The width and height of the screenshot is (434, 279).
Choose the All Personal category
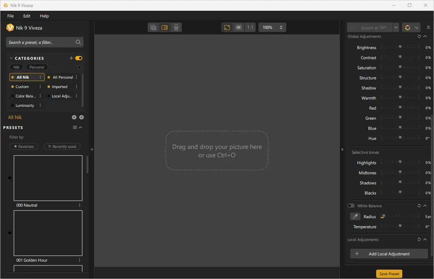coord(63,77)
